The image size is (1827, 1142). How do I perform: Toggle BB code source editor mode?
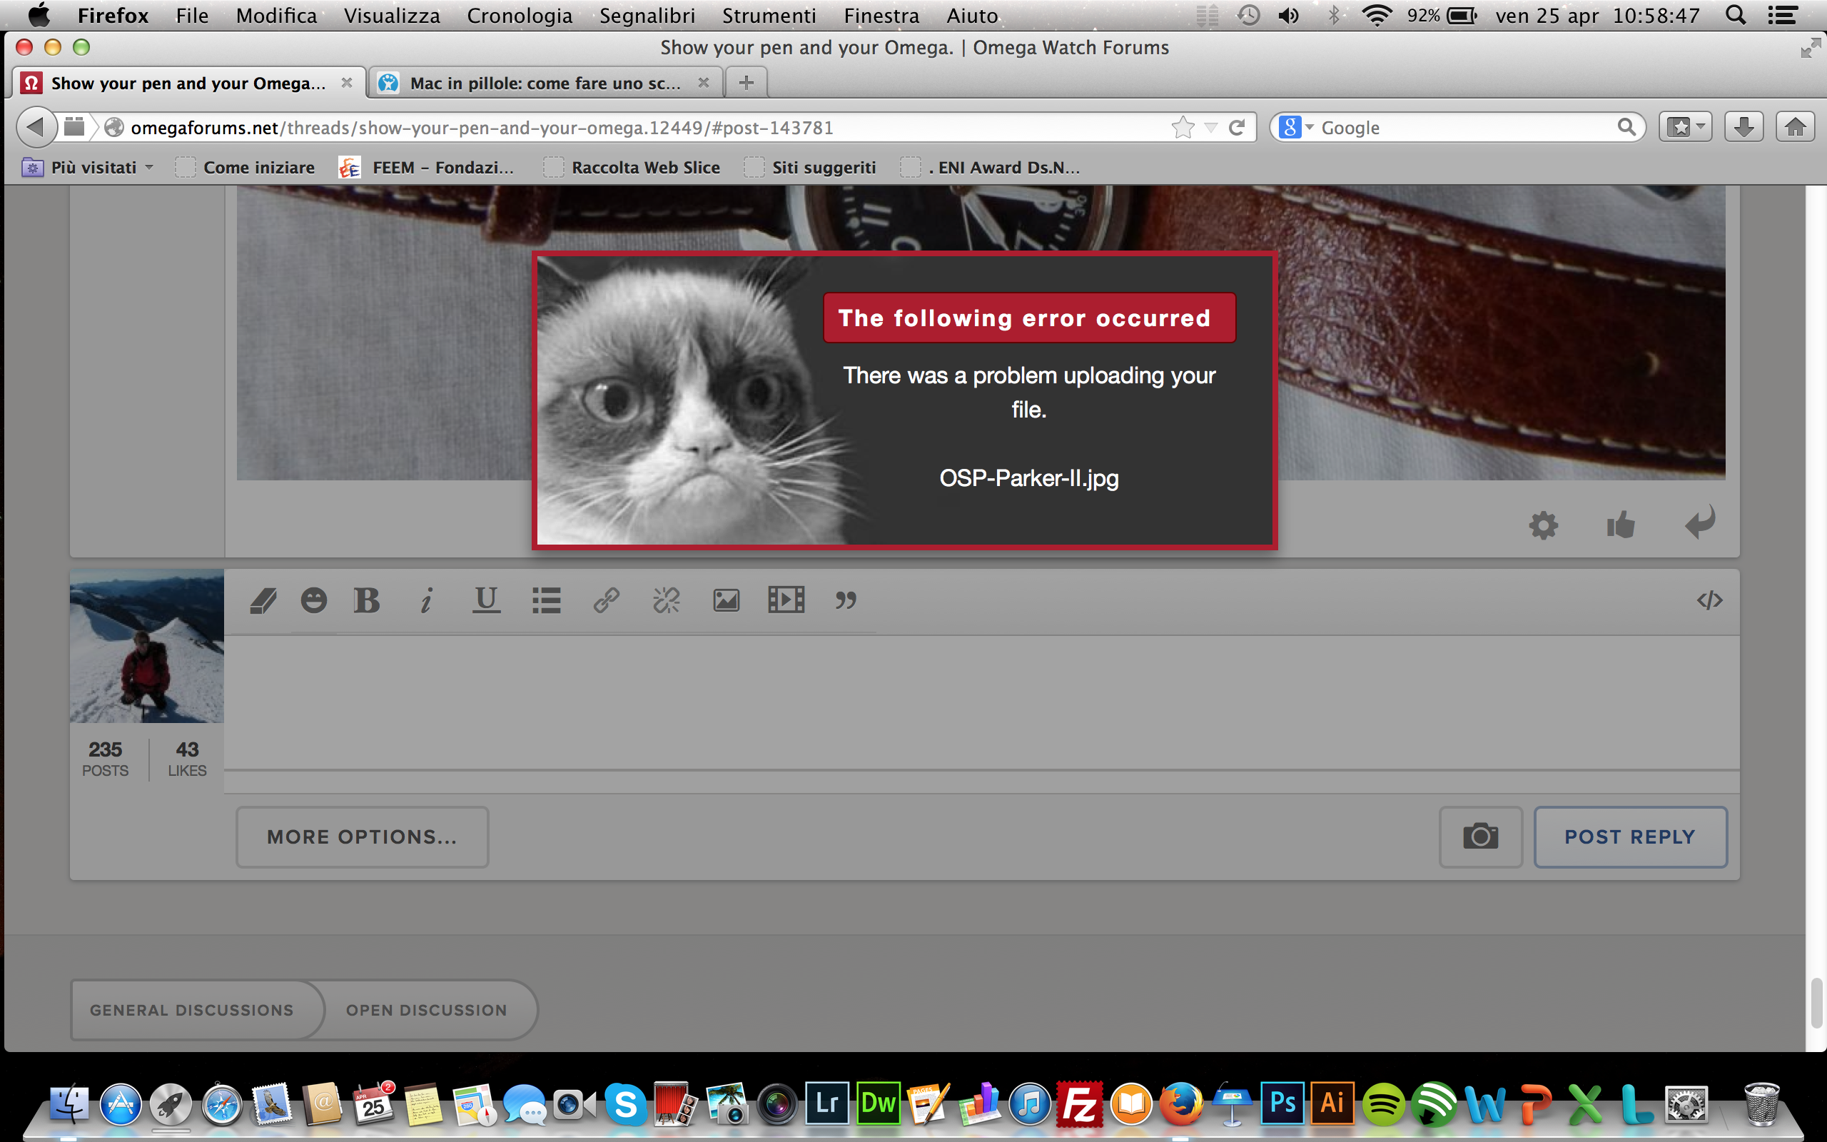click(1709, 600)
